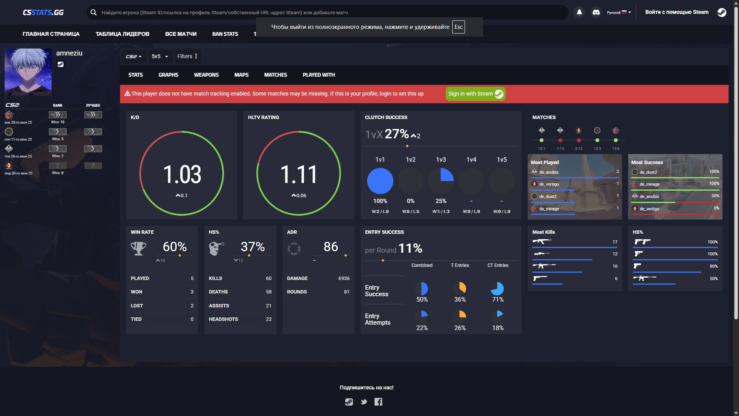
Task: Click the Wins: 3 rank badge
Action: click(x=58, y=132)
